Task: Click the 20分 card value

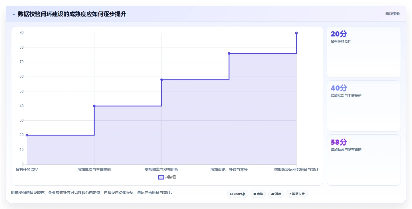Action: pyautogui.click(x=339, y=34)
